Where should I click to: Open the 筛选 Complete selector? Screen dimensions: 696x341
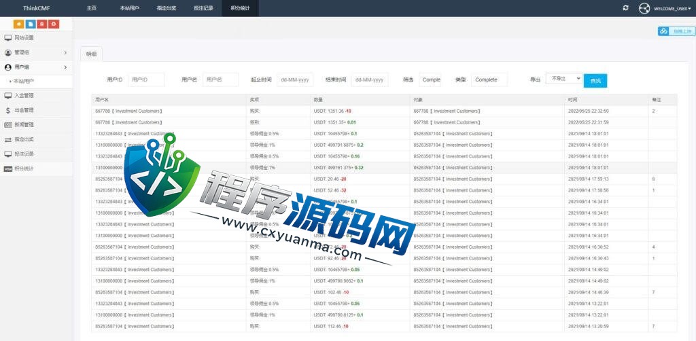pyautogui.click(x=430, y=80)
